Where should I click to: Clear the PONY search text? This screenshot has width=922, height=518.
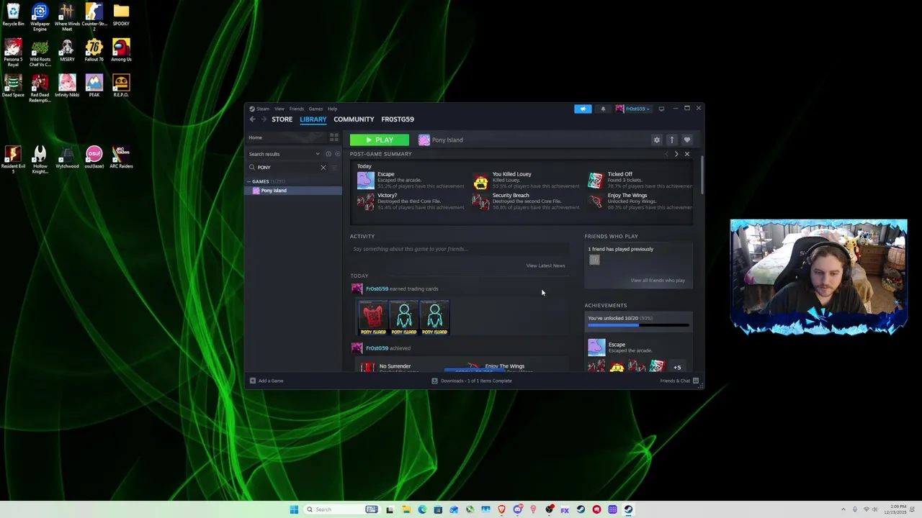tap(323, 168)
